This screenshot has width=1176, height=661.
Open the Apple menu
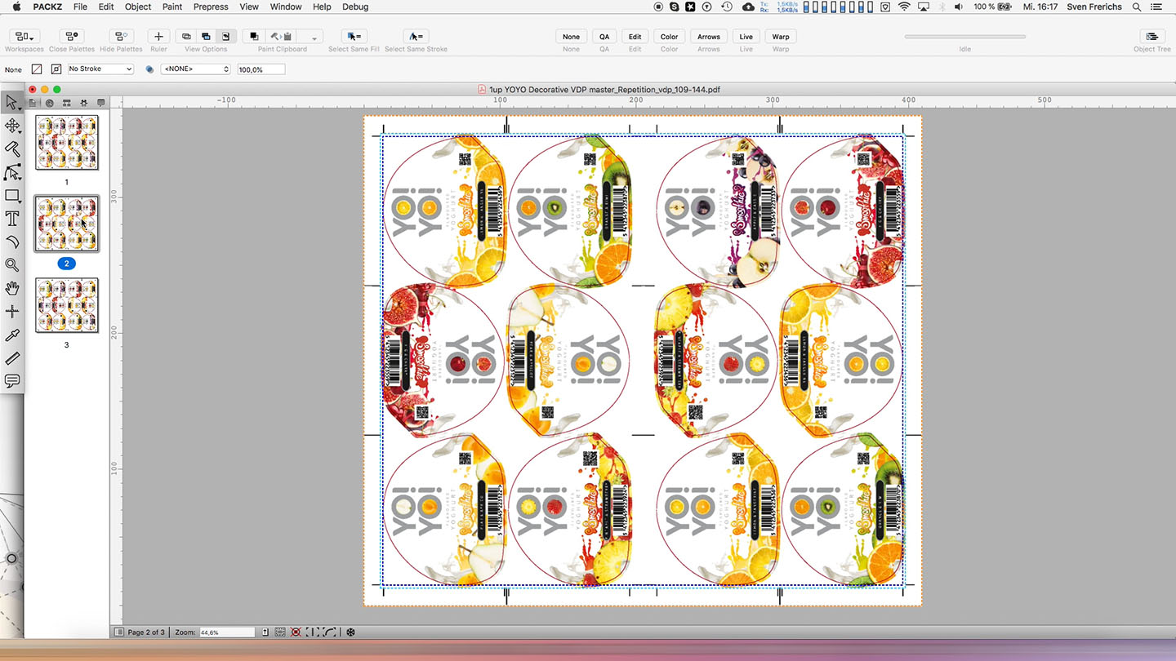coord(16,7)
